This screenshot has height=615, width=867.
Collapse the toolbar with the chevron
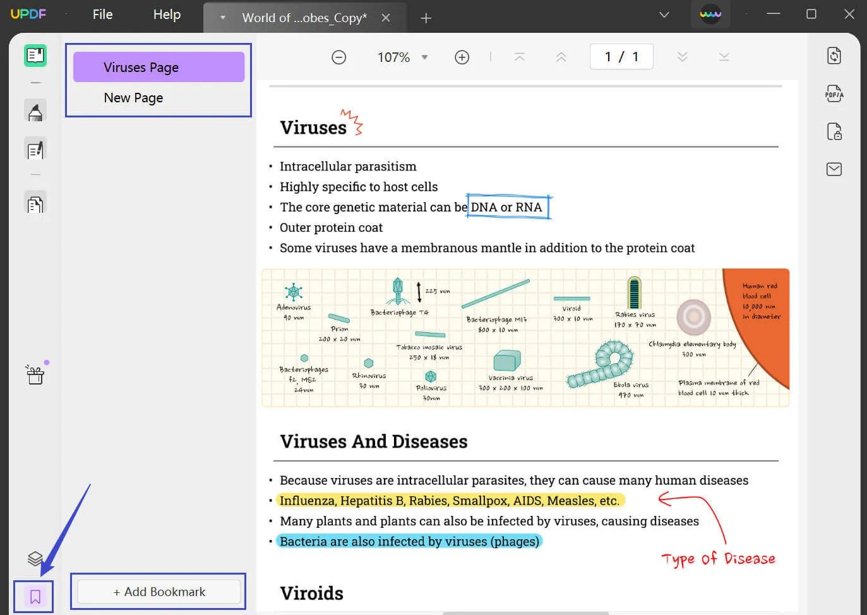(664, 14)
